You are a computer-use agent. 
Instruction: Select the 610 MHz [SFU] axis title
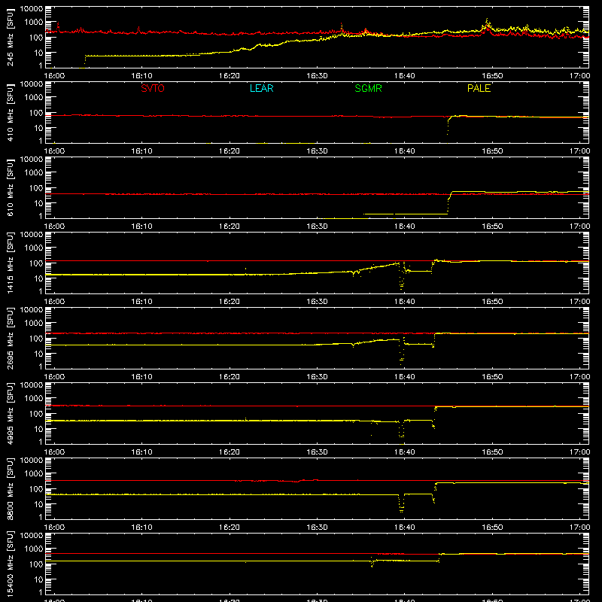click(10, 187)
